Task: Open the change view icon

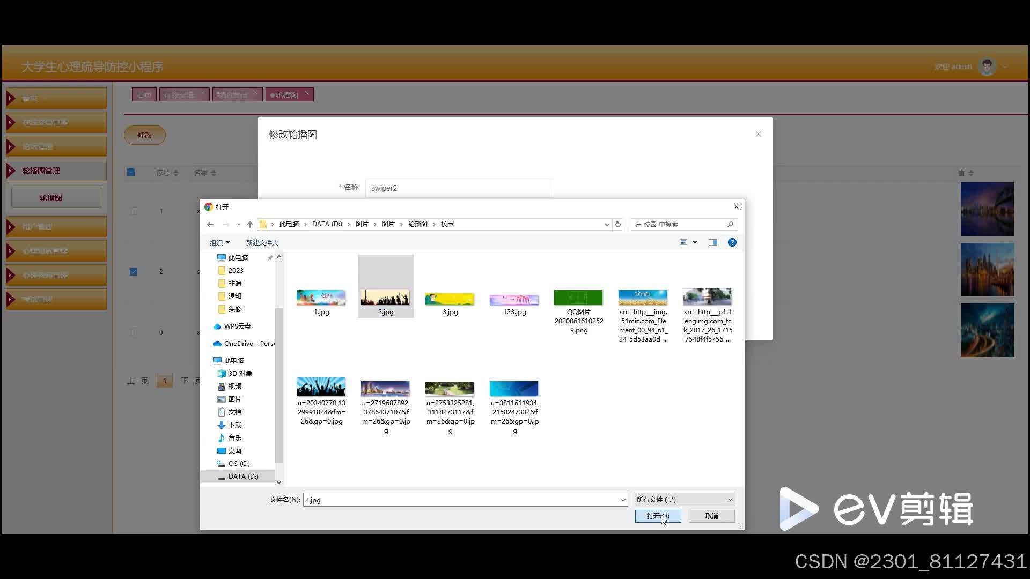Action: point(683,242)
